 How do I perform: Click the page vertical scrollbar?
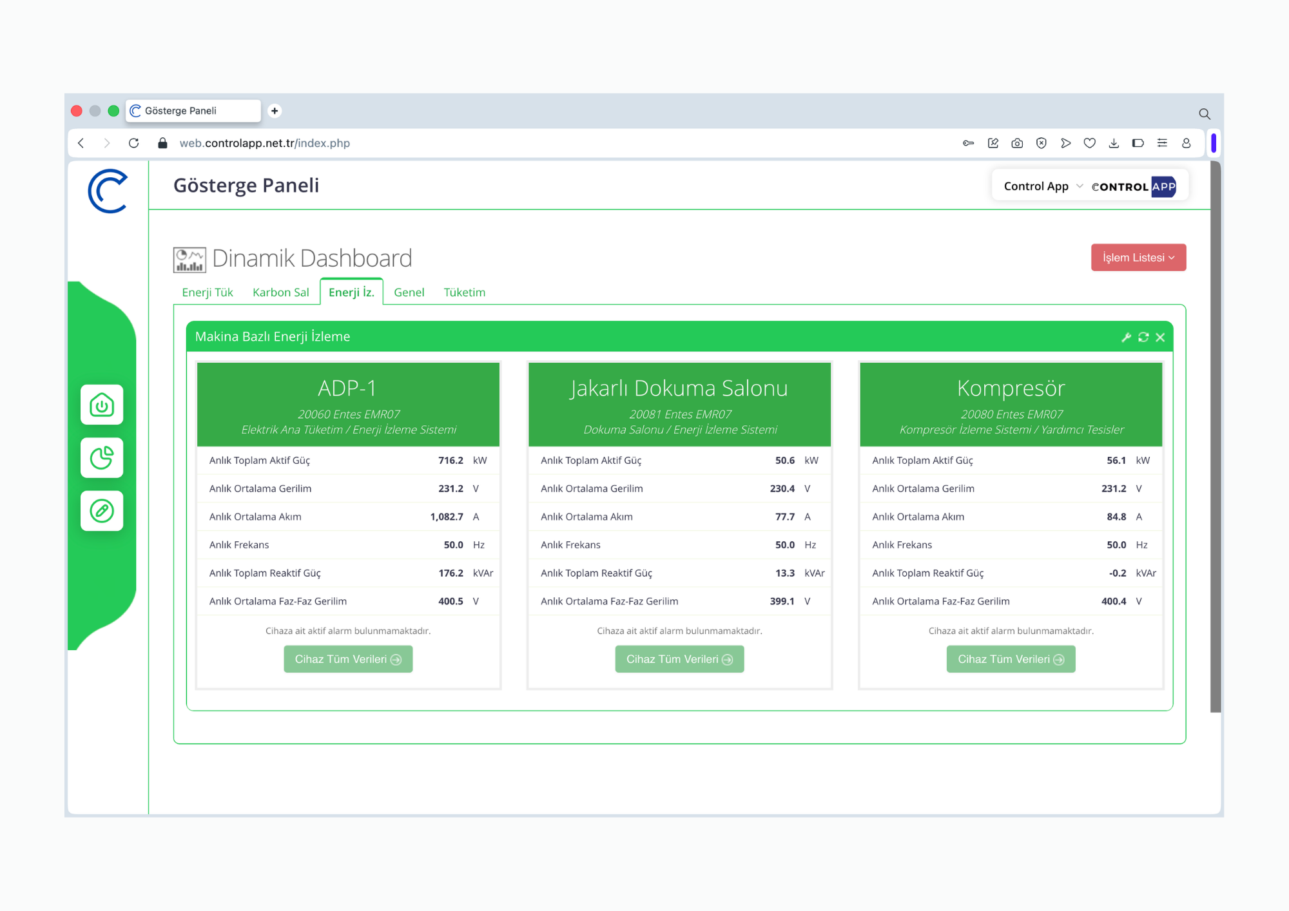(x=1216, y=437)
